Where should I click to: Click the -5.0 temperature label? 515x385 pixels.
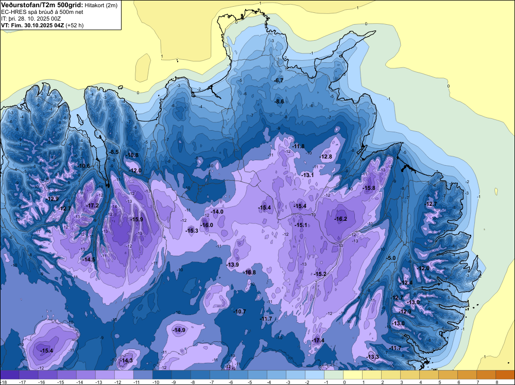pyautogui.click(x=391, y=258)
